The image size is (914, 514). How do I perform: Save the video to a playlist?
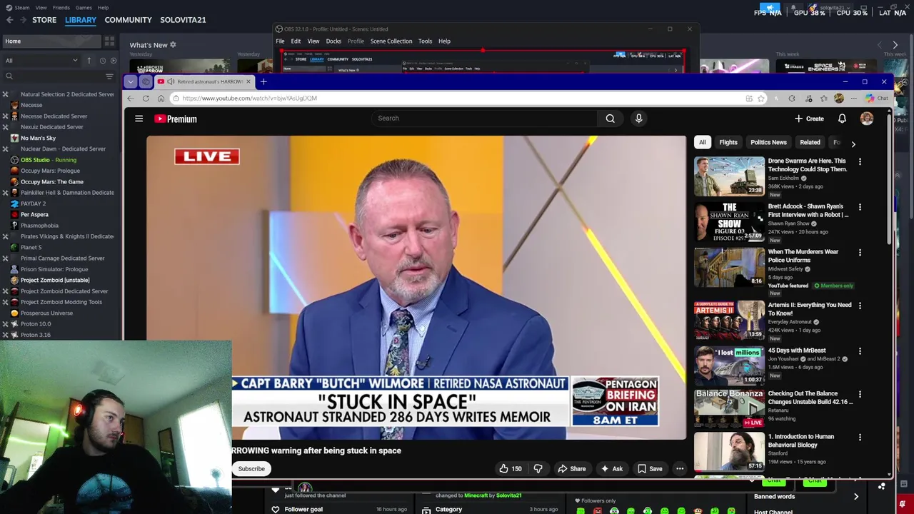point(650,469)
